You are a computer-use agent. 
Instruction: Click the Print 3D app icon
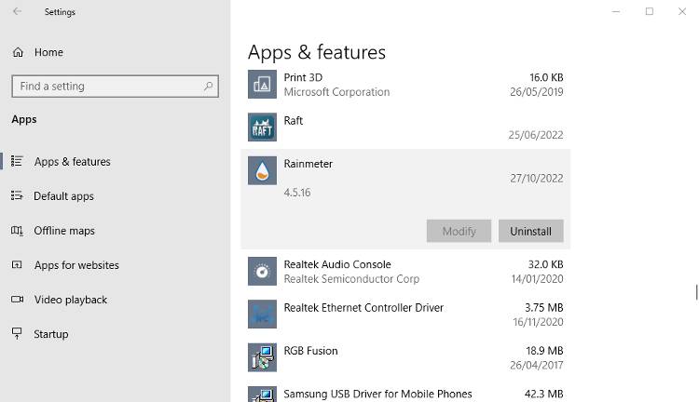tap(262, 85)
